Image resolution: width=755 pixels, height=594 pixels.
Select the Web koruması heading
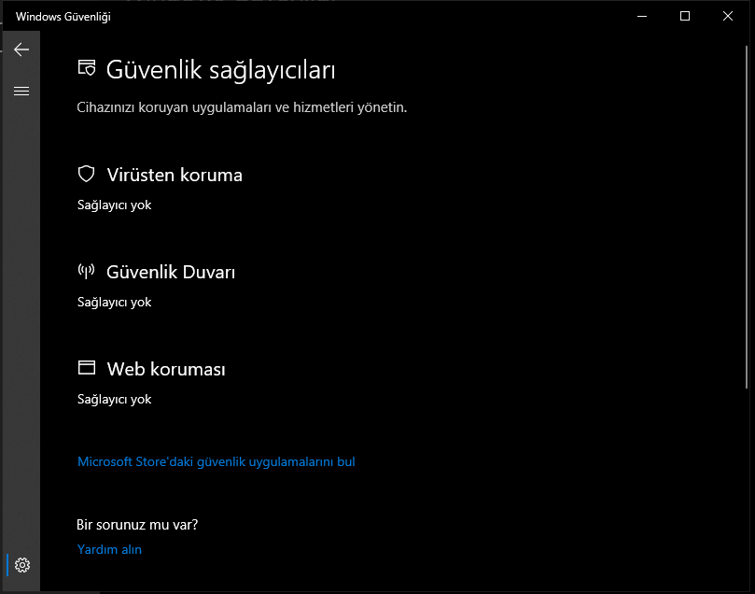[x=166, y=369]
